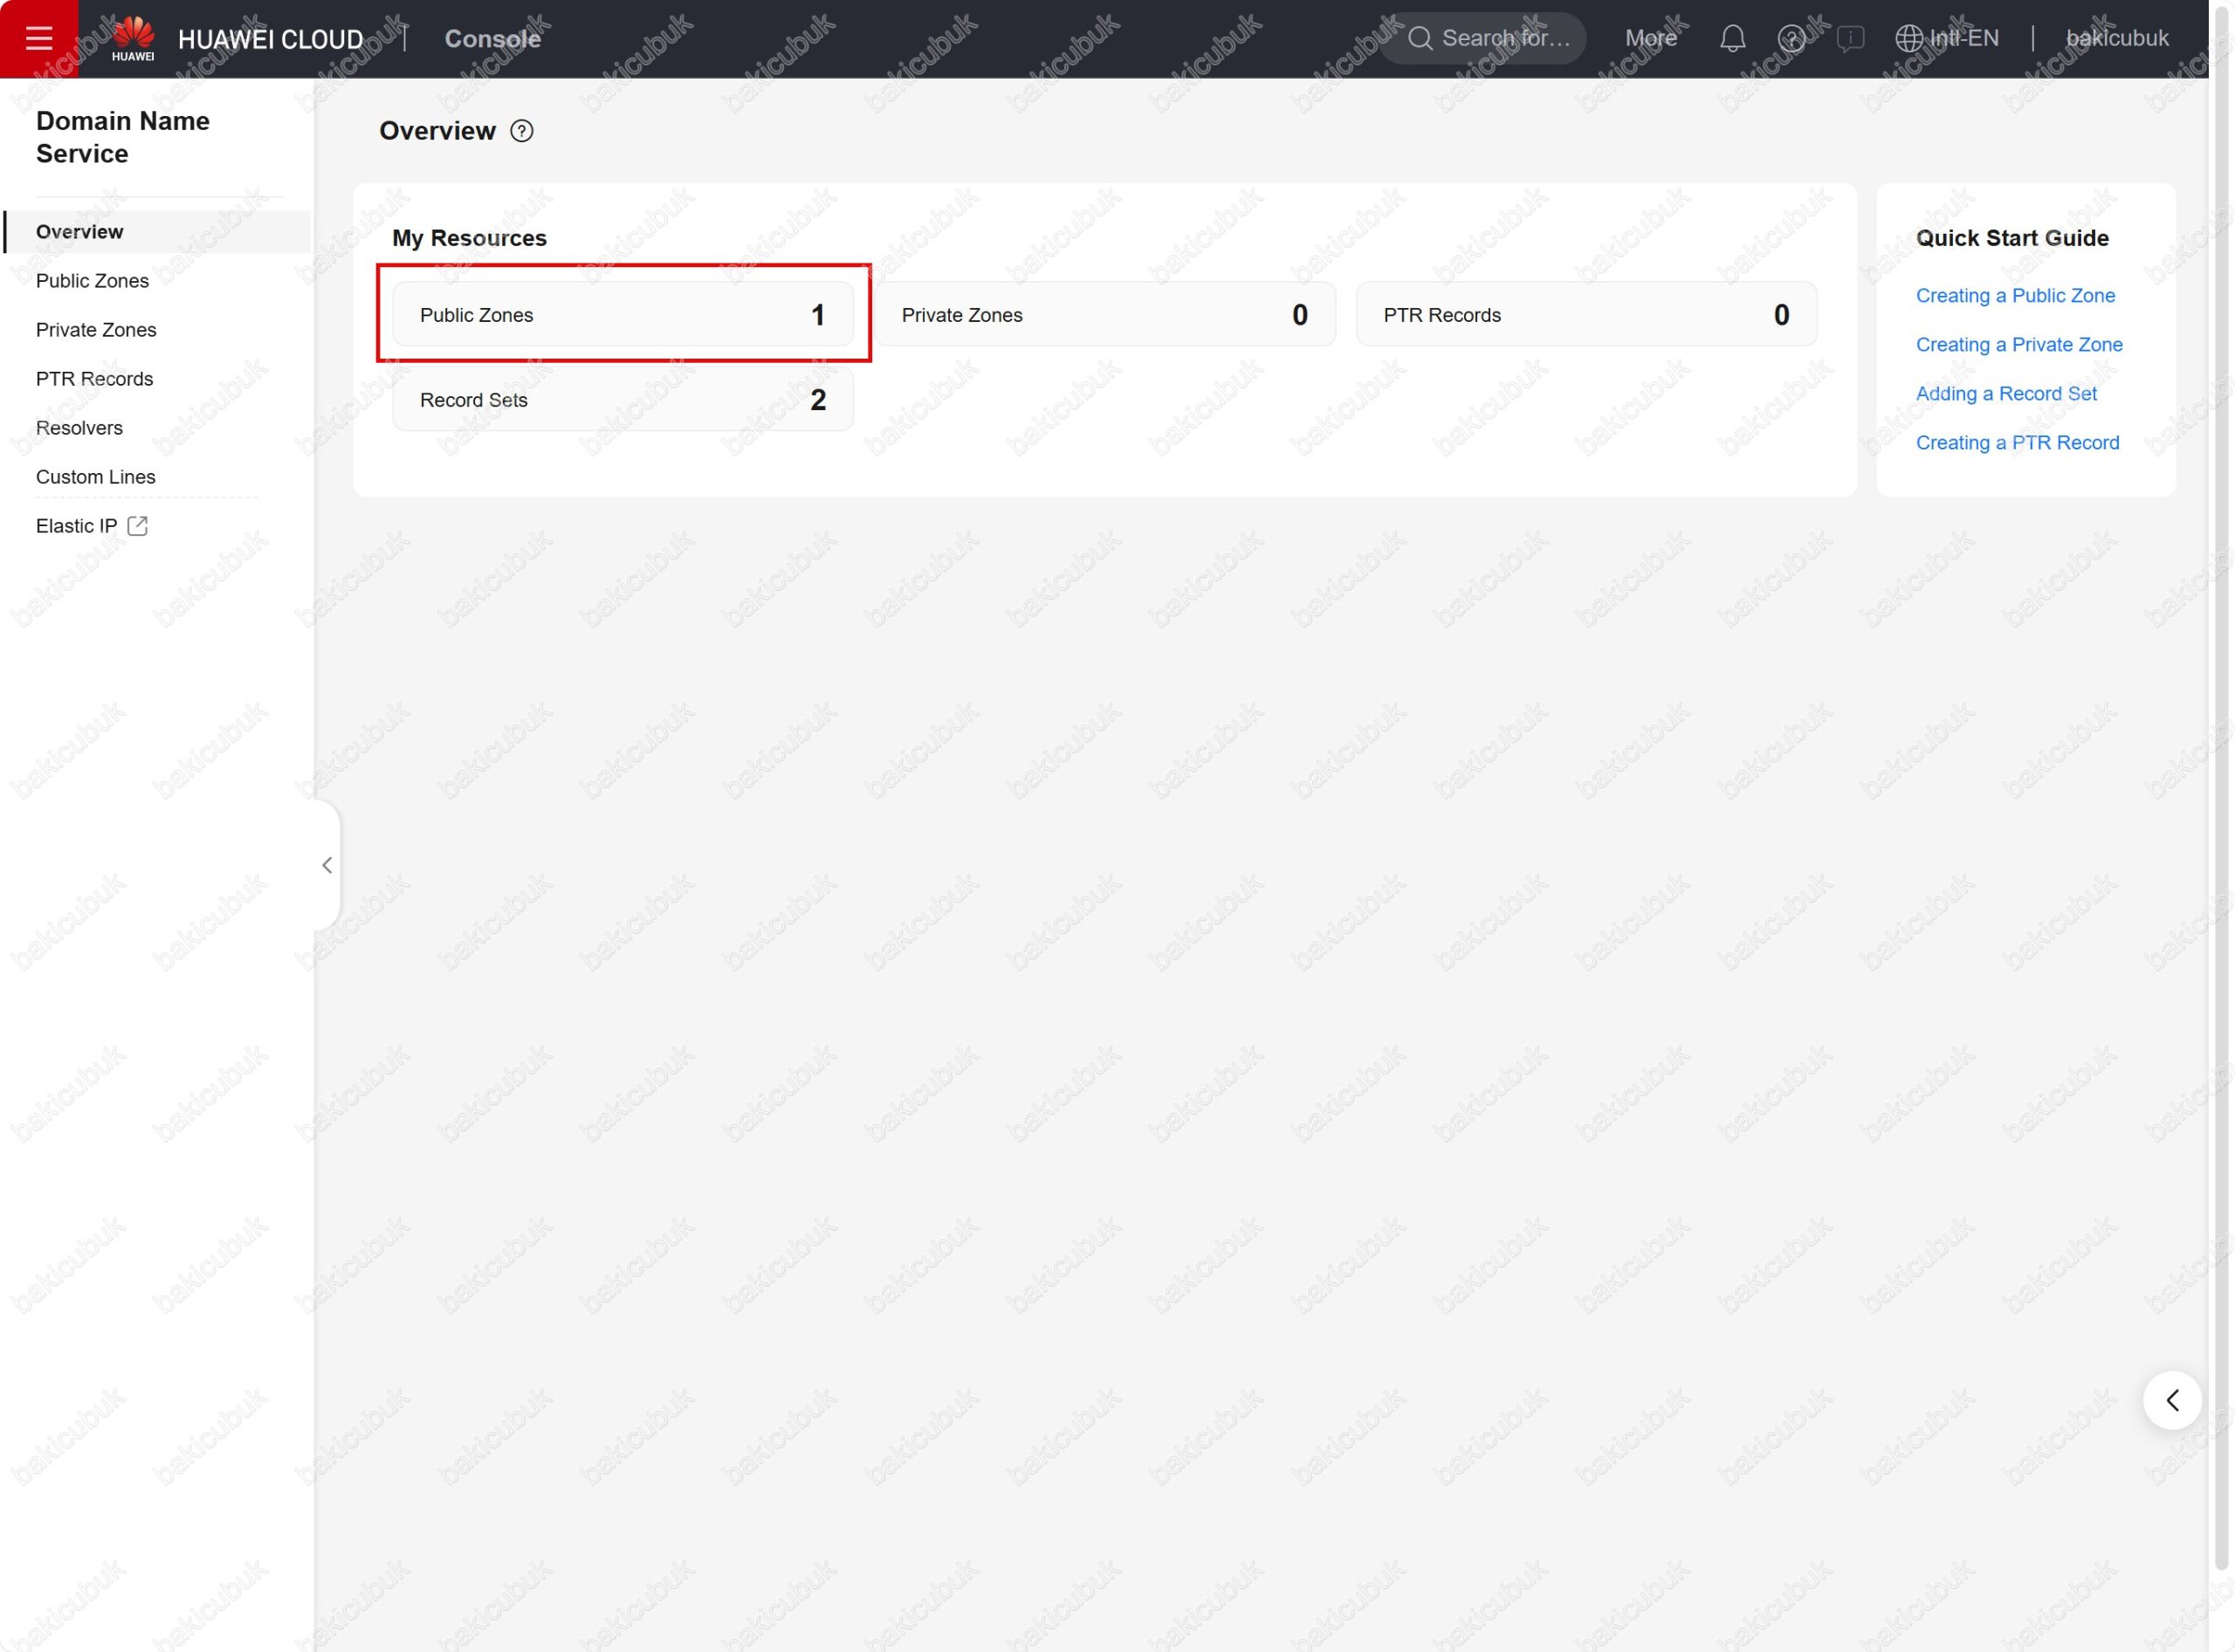This screenshot has width=2235, height=1652.
Task: Open Adding a Record Set guide link
Action: 2006,394
